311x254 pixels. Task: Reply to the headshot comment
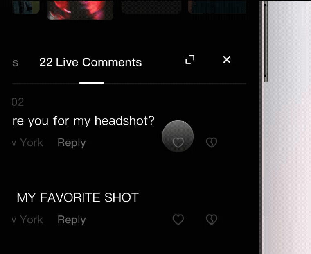tap(72, 143)
